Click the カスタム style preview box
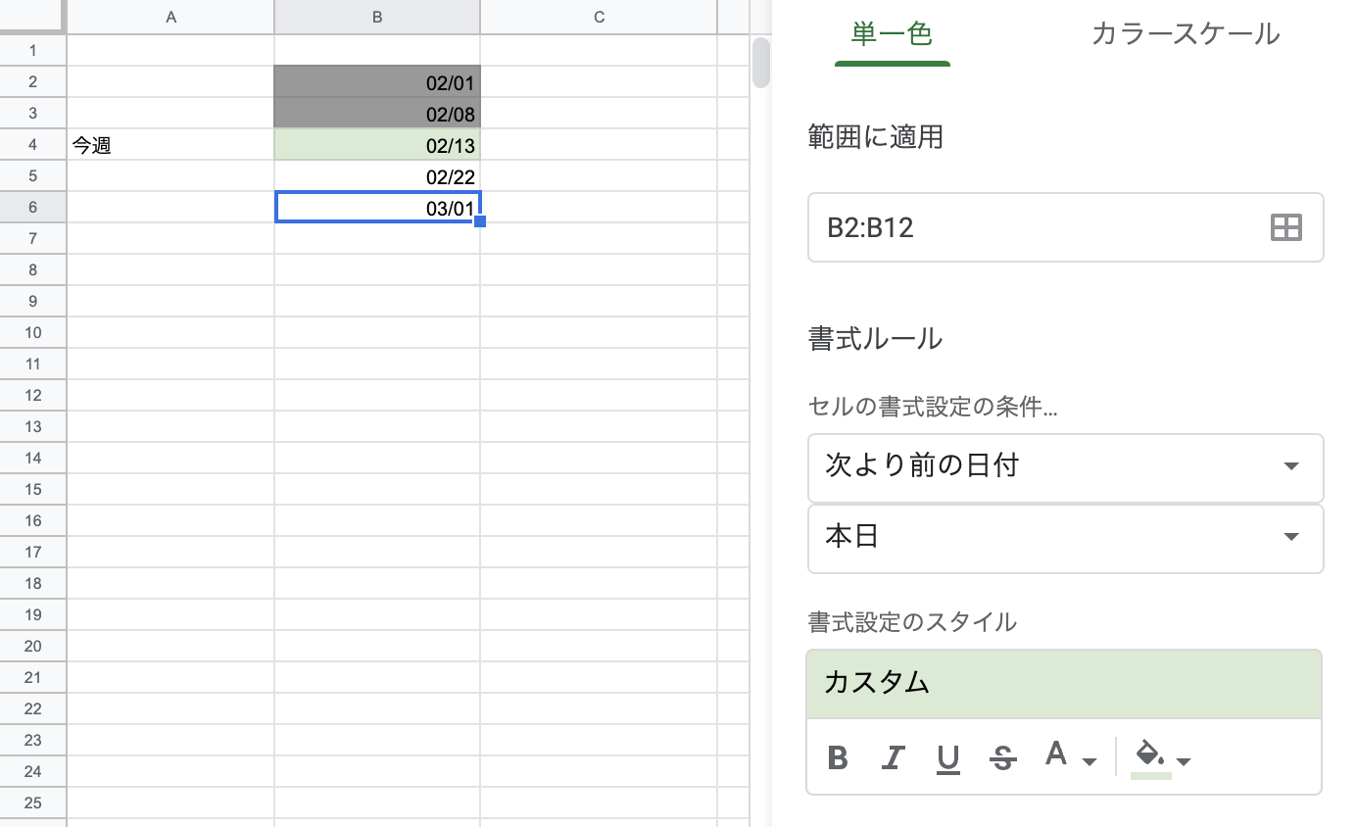 point(1064,684)
